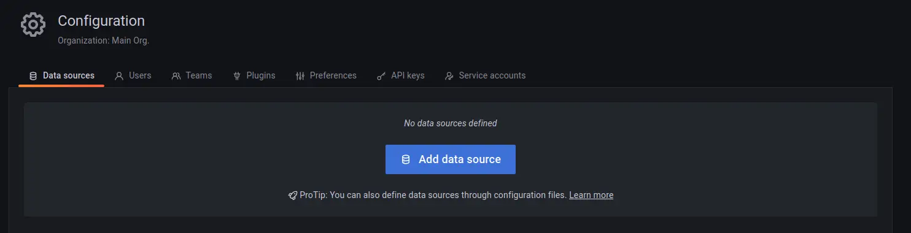
Task: Select the Data sources tab label
Action: tap(69, 75)
